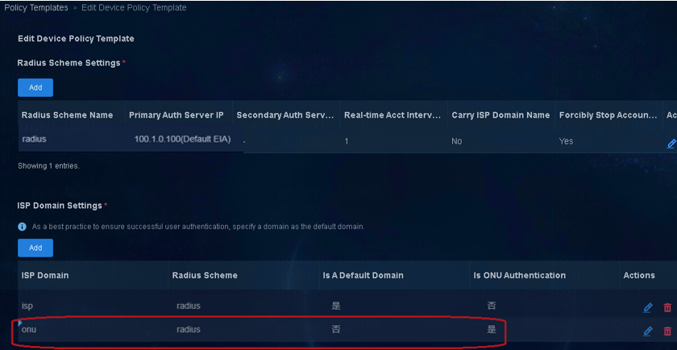Click Is A Default Domain column header
Image resolution: width=677 pixels, height=350 pixels.
pyautogui.click(x=363, y=275)
